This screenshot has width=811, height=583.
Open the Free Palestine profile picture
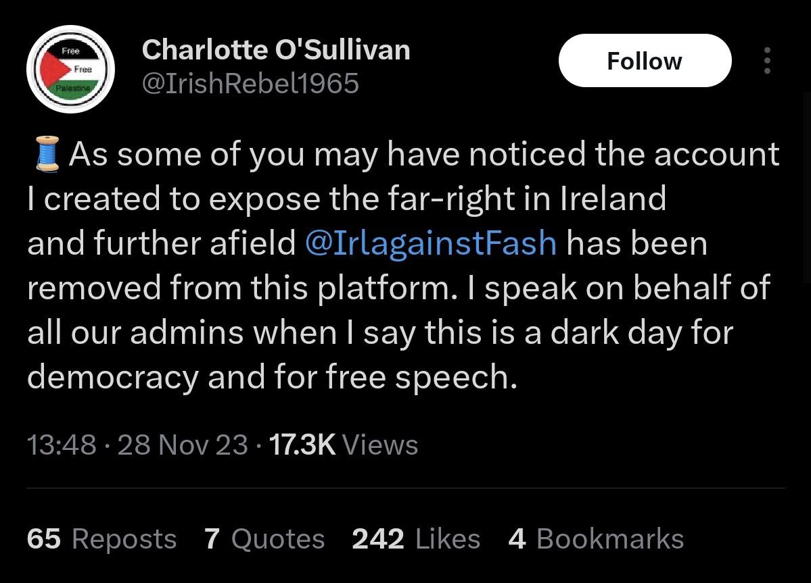[70, 70]
